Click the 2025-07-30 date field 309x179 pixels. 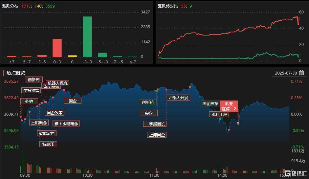point(286,73)
